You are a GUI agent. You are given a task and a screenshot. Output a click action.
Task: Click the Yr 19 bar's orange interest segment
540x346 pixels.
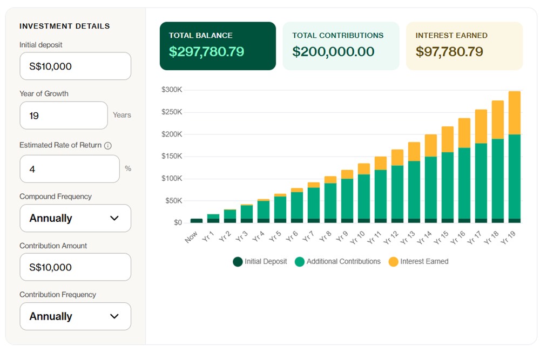515,113
